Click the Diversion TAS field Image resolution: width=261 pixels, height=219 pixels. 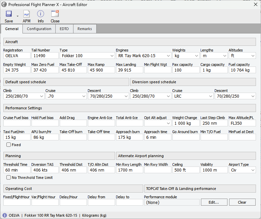tap(45, 170)
